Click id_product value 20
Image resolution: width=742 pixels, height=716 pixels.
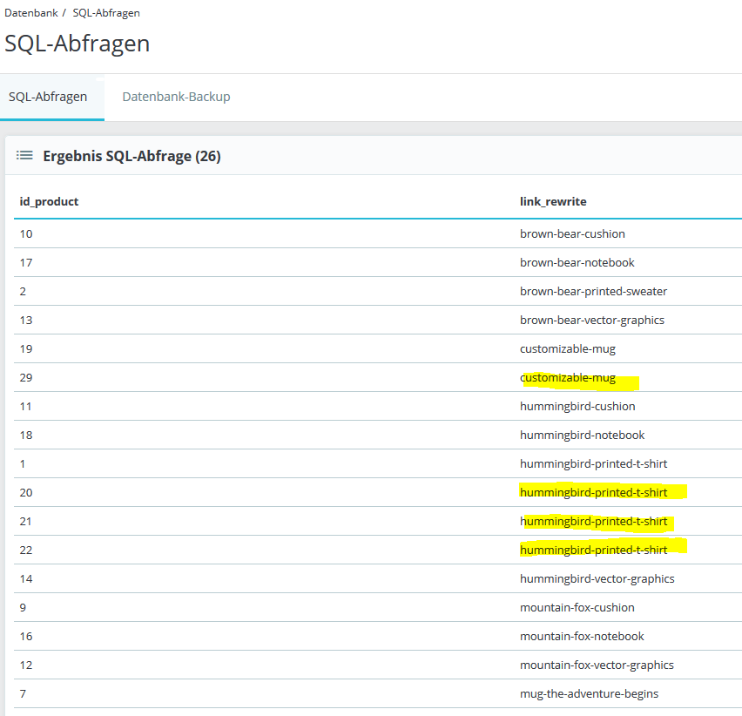(x=26, y=493)
